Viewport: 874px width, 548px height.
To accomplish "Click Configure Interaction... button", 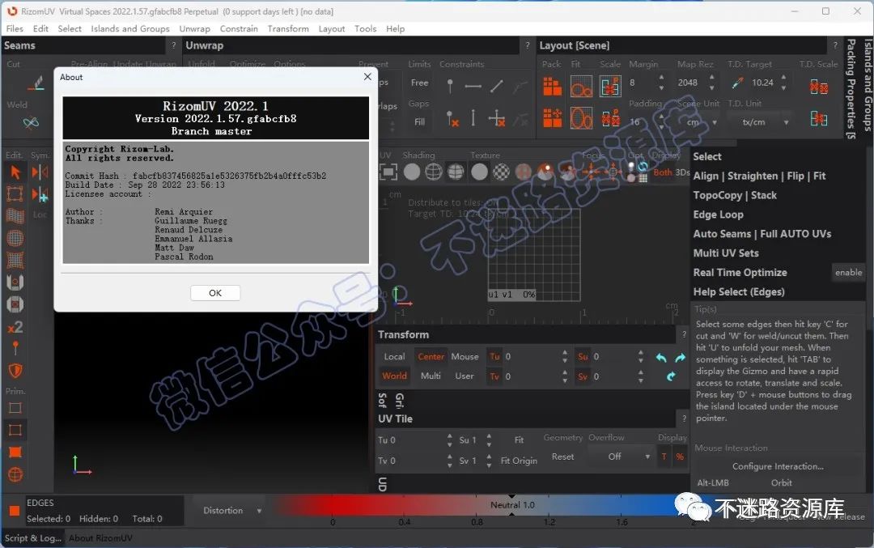I will pyautogui.click(x=778, y=466).
